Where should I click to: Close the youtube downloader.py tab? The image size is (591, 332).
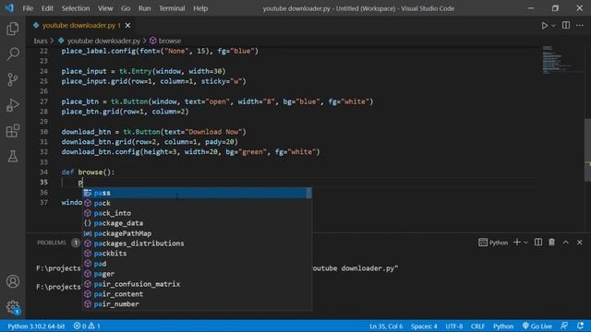pyautogui.click(x=127, y=25)
